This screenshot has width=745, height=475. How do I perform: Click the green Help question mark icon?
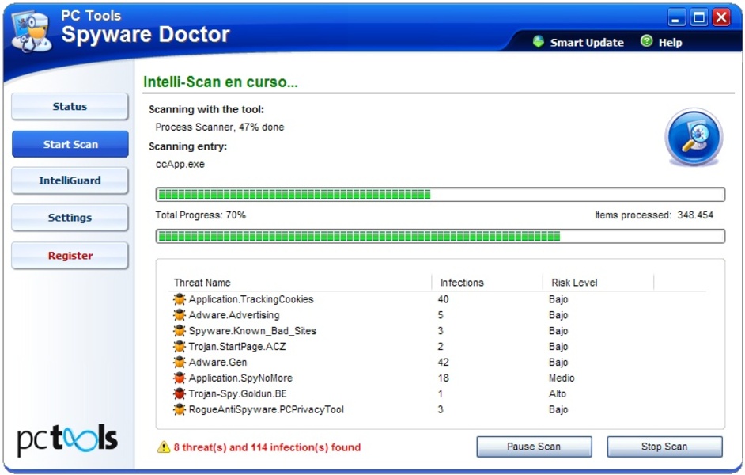[646, 41]
